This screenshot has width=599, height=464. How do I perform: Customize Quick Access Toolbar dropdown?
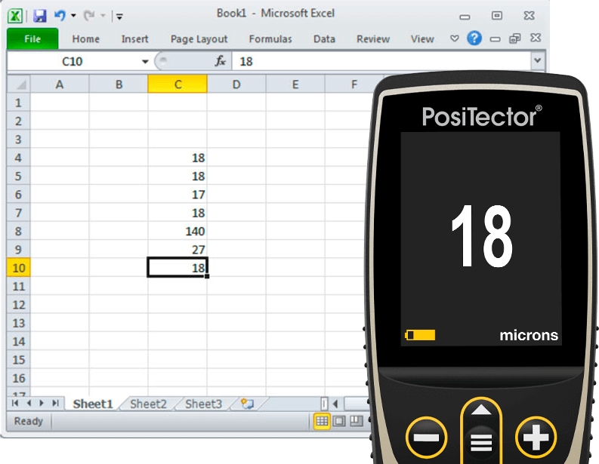(119, 16)
